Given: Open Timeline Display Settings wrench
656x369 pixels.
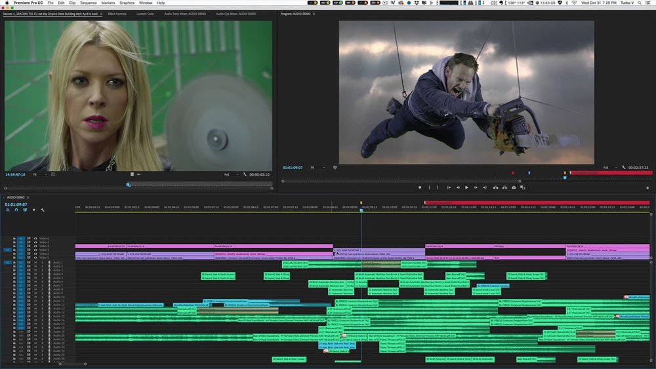Looking at the screenshot, I should [42, 210].
